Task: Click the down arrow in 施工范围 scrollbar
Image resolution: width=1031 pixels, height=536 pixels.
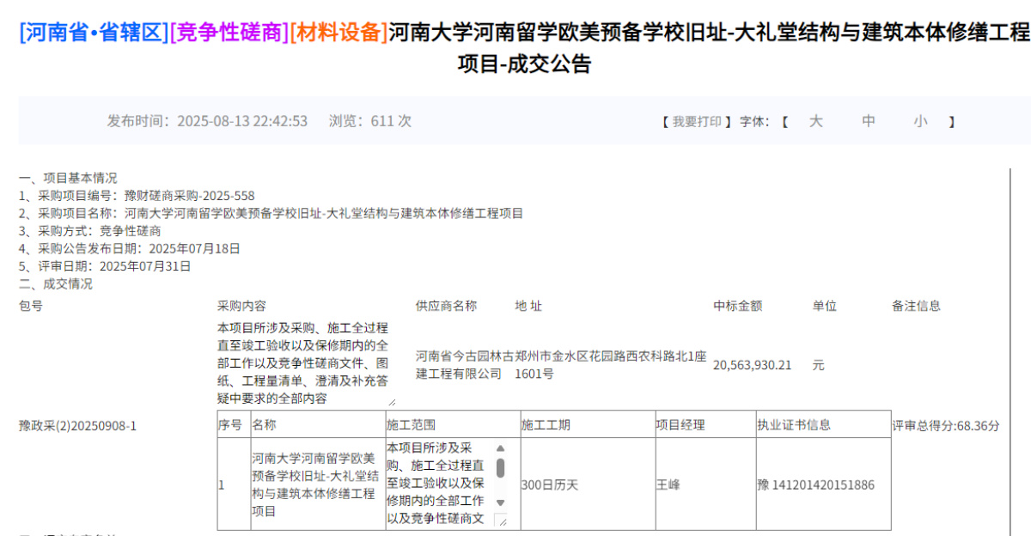Action: pos(501,502)
